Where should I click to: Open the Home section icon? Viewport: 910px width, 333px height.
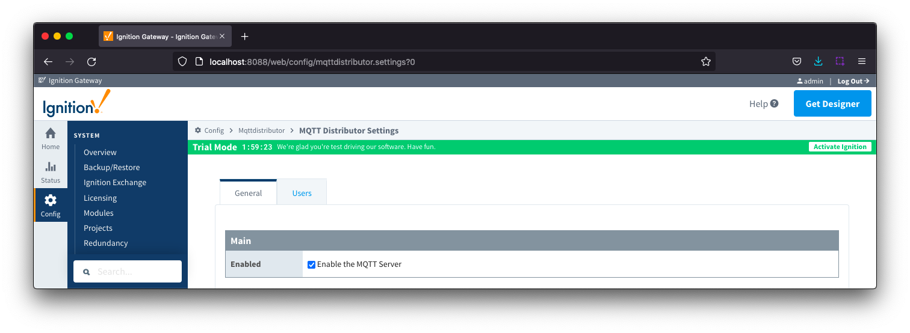pyautogui.click(x=51, y=133)
